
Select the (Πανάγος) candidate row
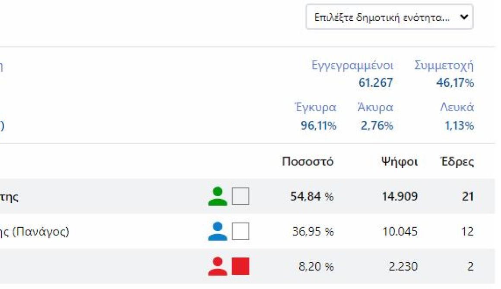click(x=35, y=232)
